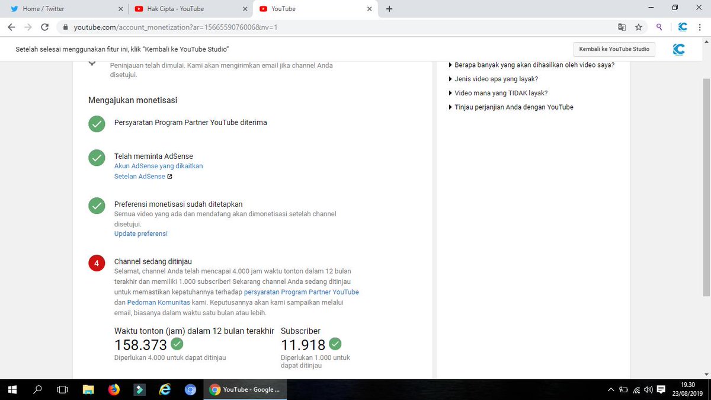This screenshot has height=400, width=711.
Task: Open the Chrome profile avatar in toolbar
Action: tap(683, 27)
